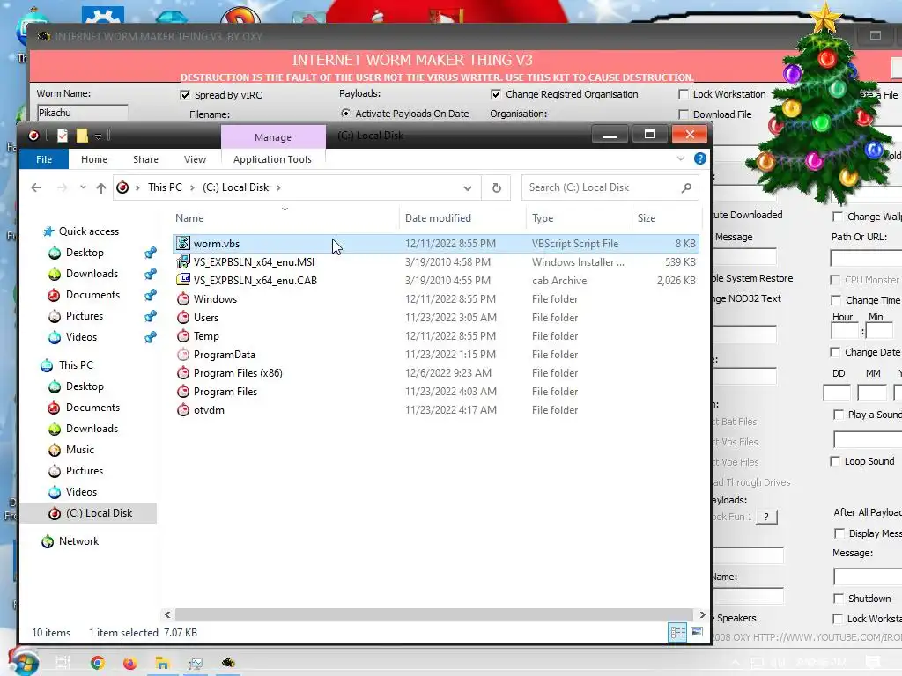
Task: Enable Change Time checkbox
Action: point(836,300)
